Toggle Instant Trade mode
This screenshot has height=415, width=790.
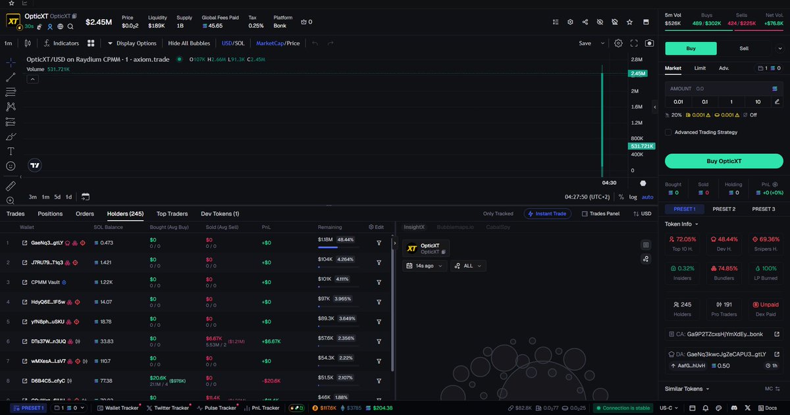tap(548, 214)
